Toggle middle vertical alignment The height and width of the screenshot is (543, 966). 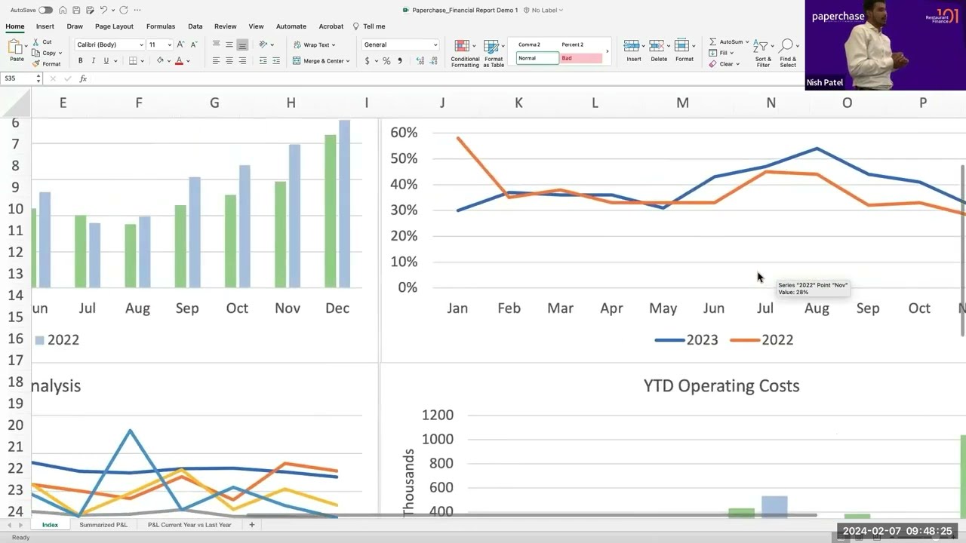(229, 44)
